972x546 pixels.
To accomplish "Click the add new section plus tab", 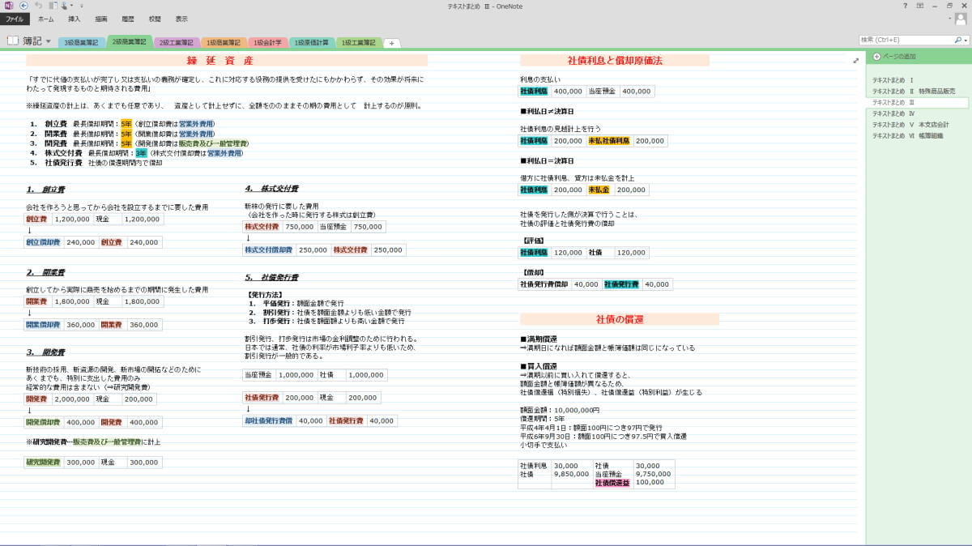I will click(x=391, y=43).
